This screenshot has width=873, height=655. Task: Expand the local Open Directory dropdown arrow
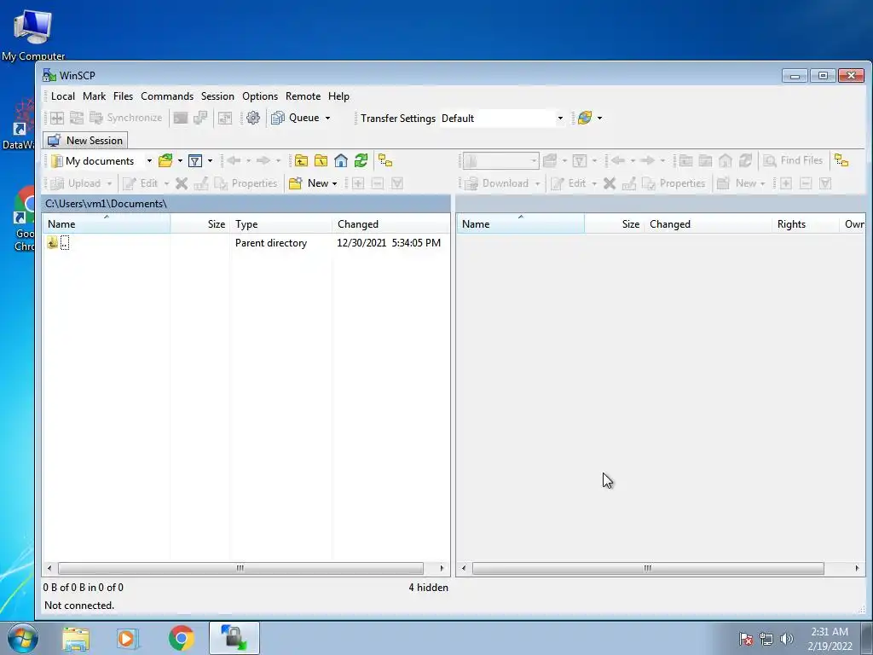[x=180, y=161]
